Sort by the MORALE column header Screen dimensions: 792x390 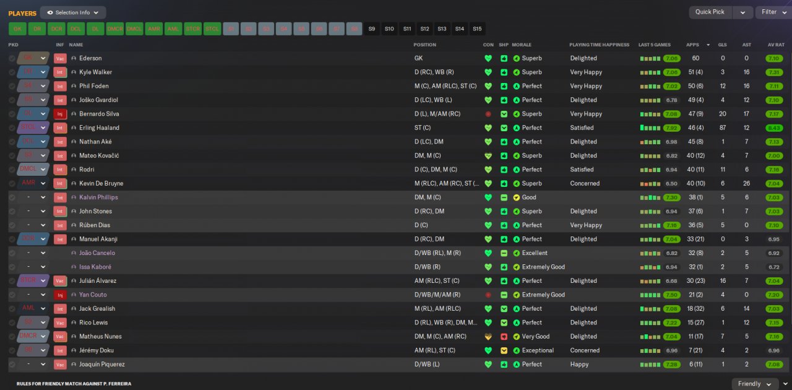coord(522,45)
